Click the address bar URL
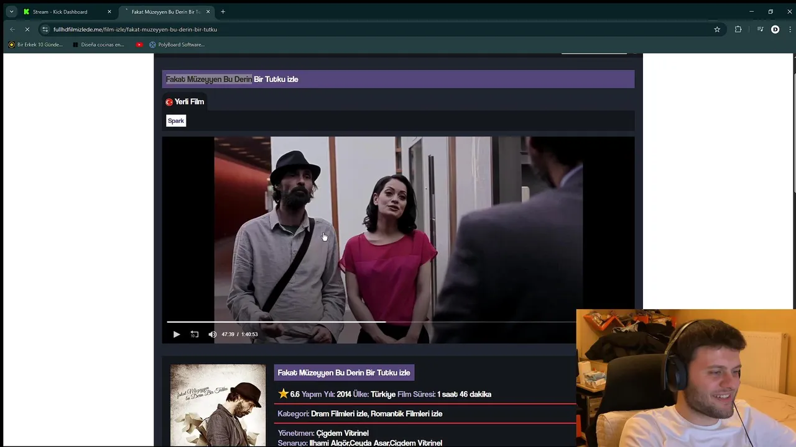This screenshot has width=796, height=447. tap(135, 29)
